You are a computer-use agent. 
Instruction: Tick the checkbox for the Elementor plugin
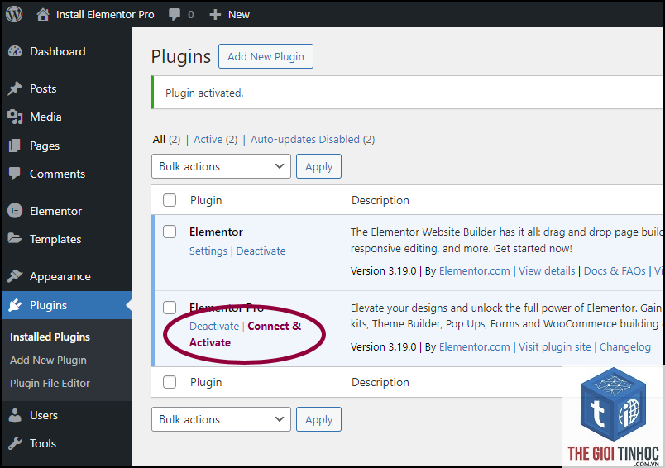170,232
